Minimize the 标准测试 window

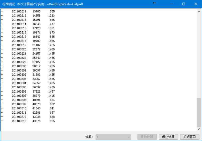pos(171,4)
